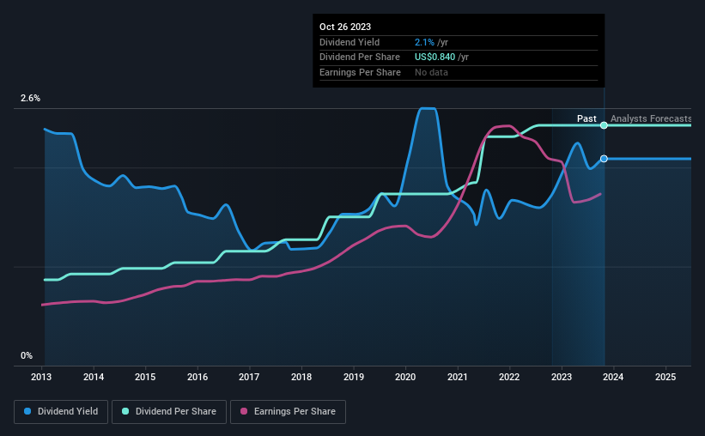Click the 2018 x-axis label
The image size is (705, 436).
pos(301,377)
